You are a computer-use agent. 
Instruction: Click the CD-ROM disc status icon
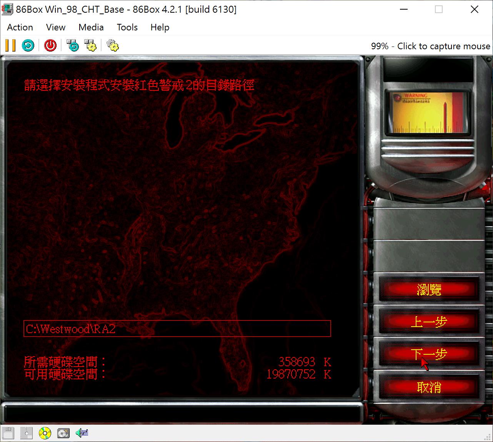click(45, 433)
